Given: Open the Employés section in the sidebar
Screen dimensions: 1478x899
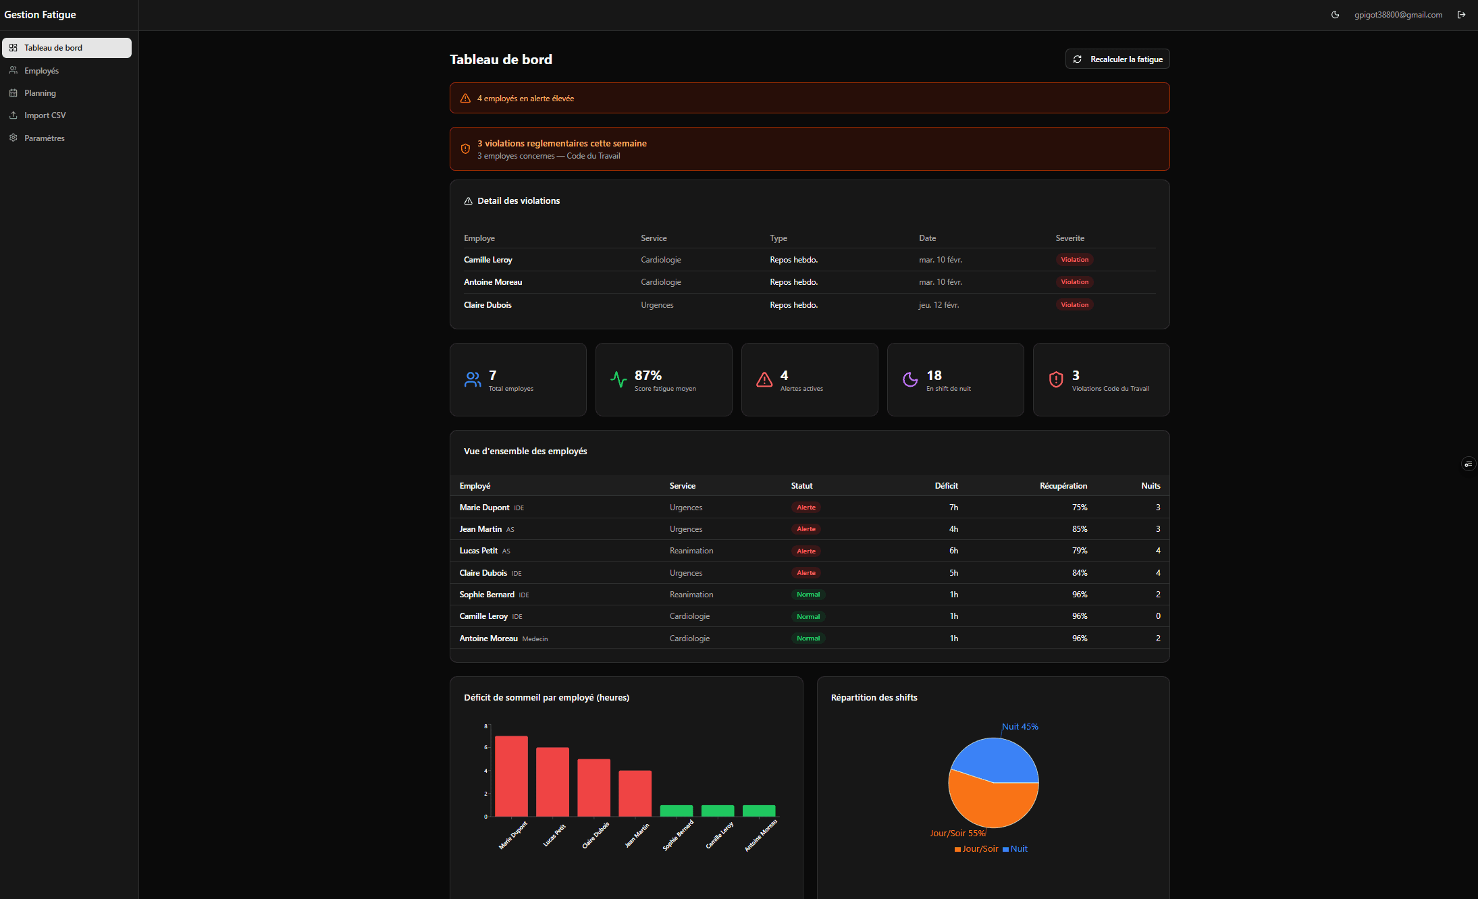Looking at the screenshot, I should coord(41,70).
